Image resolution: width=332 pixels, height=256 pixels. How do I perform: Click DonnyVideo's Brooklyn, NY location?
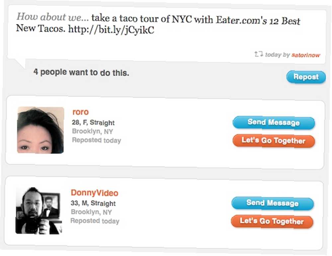[91, 212]
